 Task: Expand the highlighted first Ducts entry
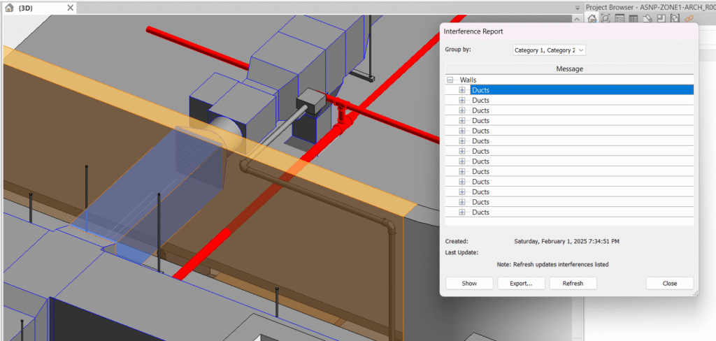(x=462, y=90)
